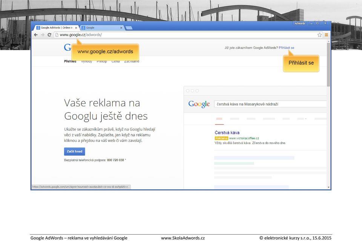Click the status bar URL preview
The image size is (362, 241).
click(x=81, y=187)
